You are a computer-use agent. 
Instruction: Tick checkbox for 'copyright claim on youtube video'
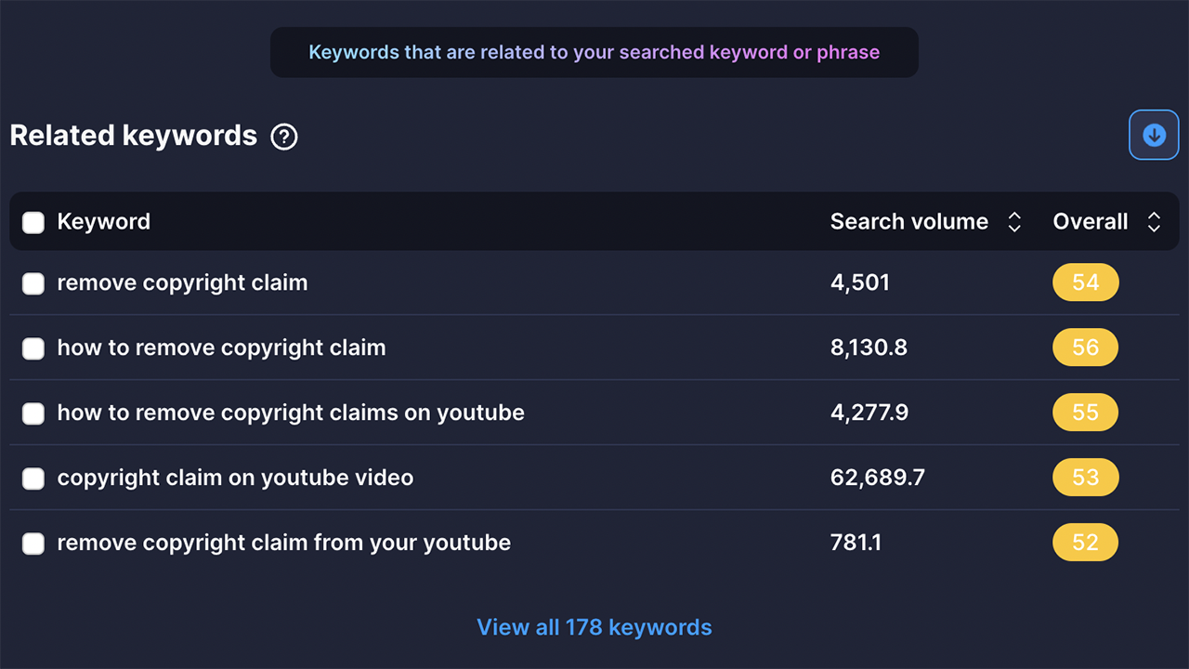coord(33,479)
